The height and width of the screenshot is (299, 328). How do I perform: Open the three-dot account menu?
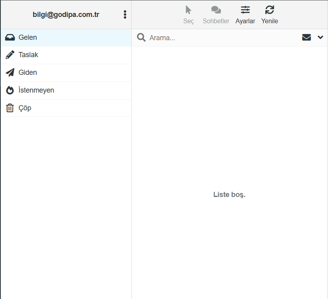pyautogui.click(x=125, y=15)
